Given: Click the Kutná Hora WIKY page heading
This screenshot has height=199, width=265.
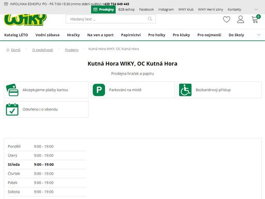Looking at the screenshot, I should 132,64.
